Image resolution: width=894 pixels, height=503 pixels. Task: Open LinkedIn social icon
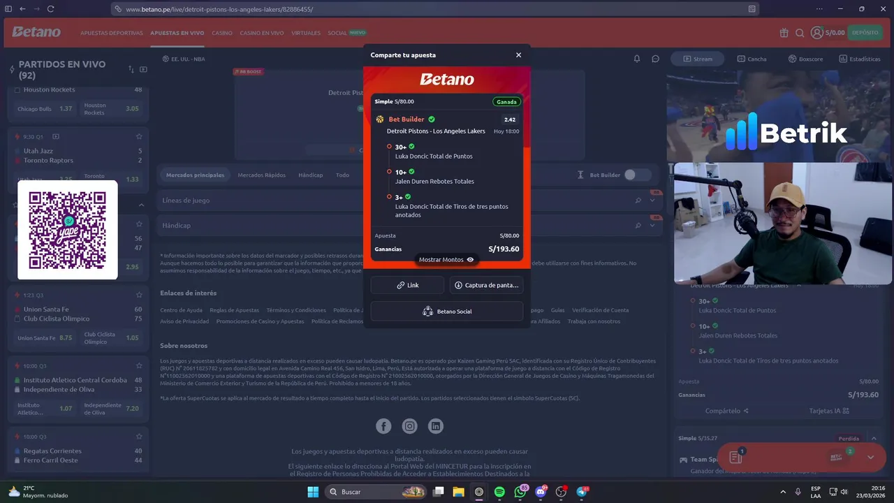[436, 426]
